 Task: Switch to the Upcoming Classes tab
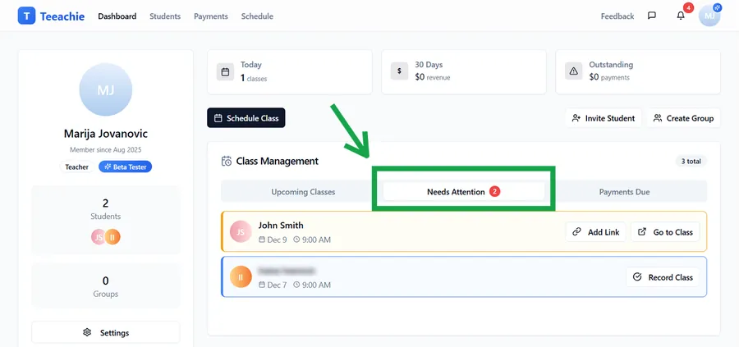[303, 192]
